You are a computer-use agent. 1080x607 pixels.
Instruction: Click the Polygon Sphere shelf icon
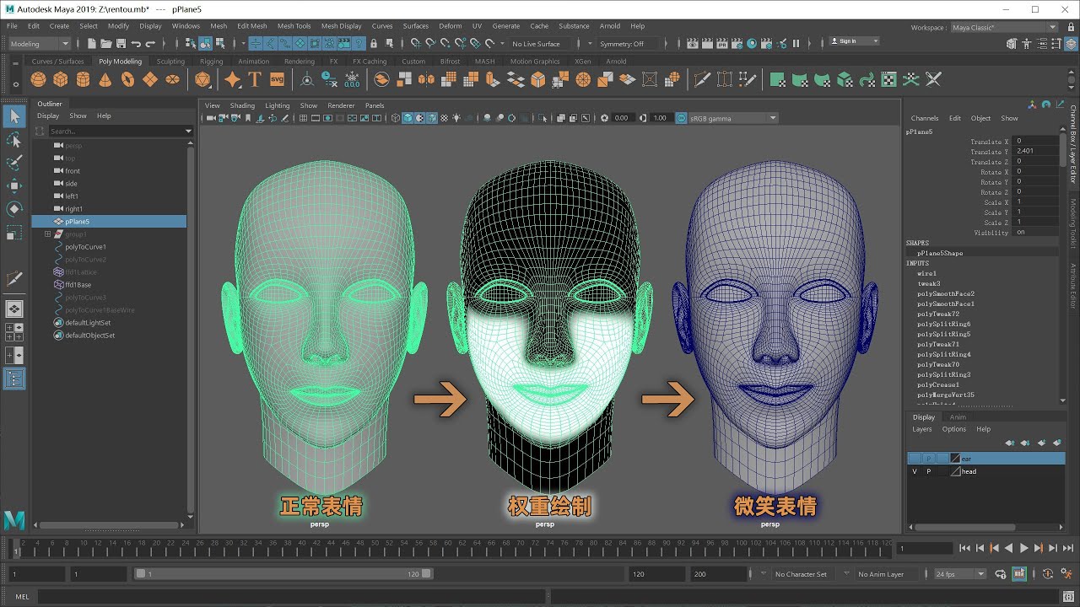pos(38,79)
